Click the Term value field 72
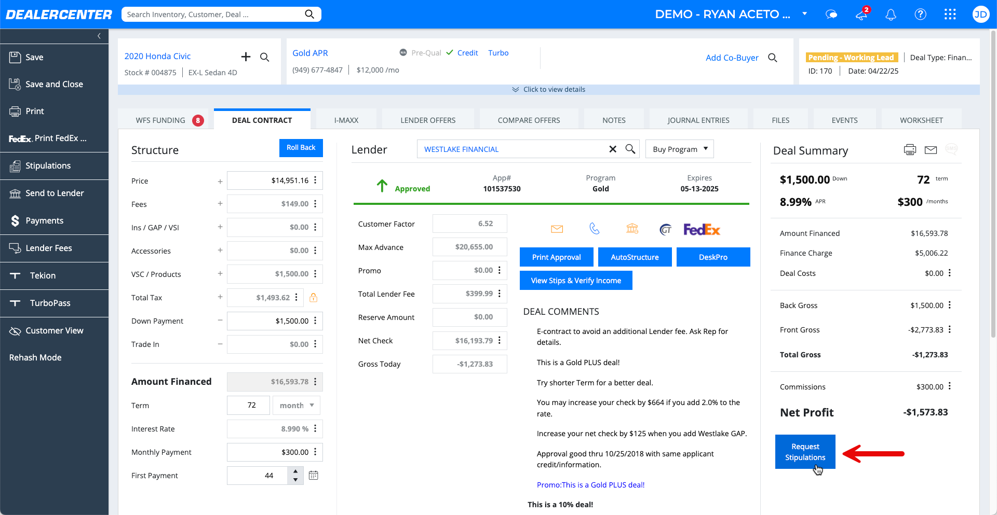This screenshot has width=997, height=515. [248, 405]
